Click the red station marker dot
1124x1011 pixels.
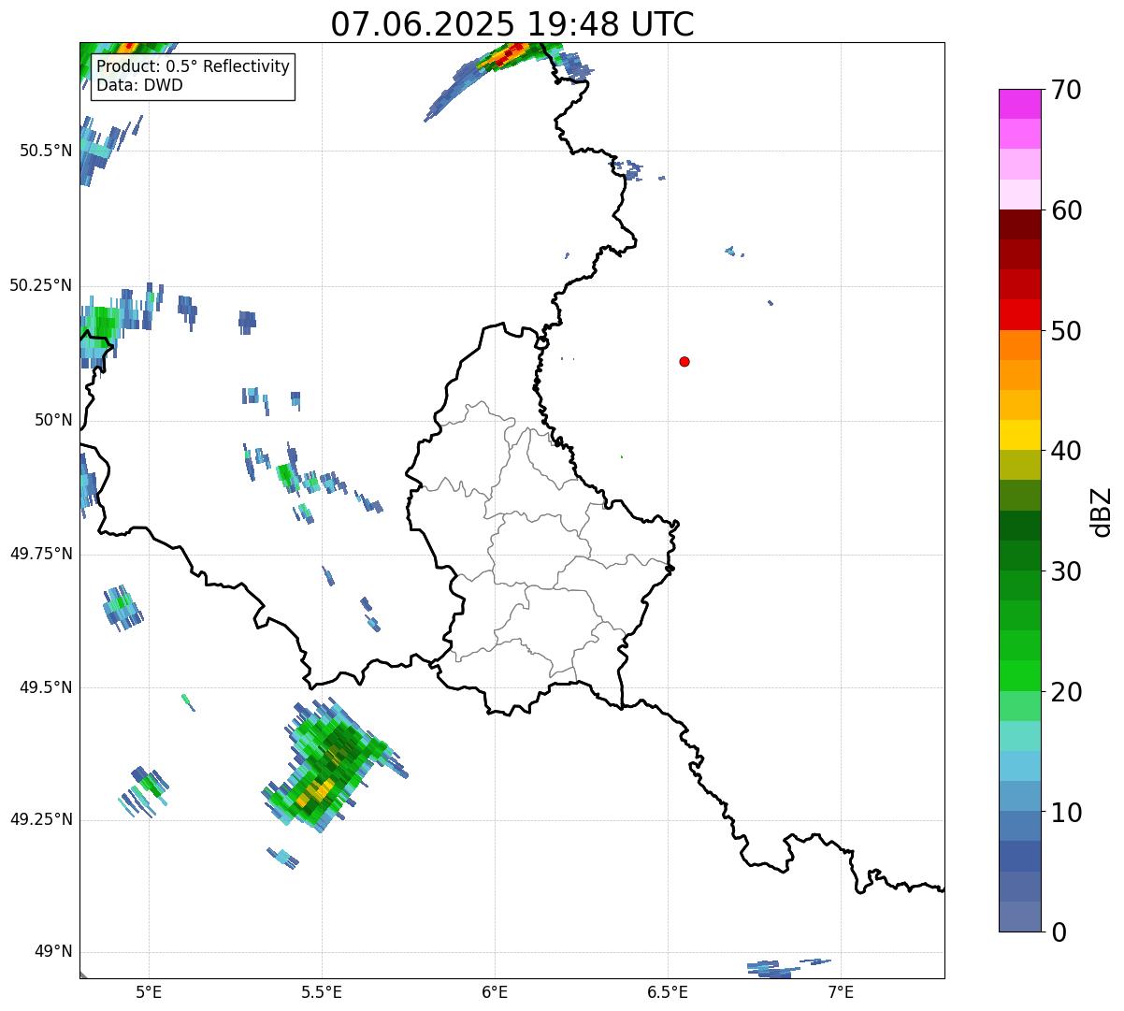click(684, 361)
